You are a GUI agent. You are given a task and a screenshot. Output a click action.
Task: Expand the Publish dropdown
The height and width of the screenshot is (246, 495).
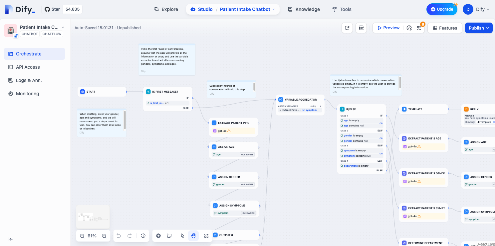[478, 28]
